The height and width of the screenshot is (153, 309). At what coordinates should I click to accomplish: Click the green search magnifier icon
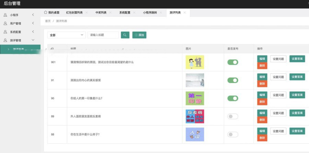[x=125, y=35]
